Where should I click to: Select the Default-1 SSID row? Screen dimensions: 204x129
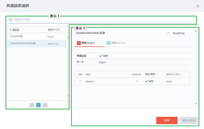(x=132, y=81)
